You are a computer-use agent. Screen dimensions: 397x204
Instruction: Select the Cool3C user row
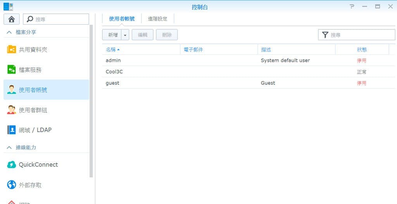[x=249, y=72]
